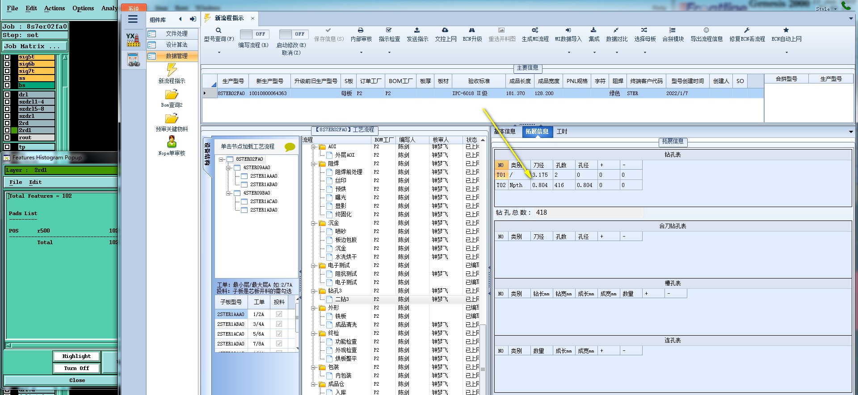Open dropdown arrow under MI数据导入
This screenshot has width=858, height=395.
pos(569,53)
